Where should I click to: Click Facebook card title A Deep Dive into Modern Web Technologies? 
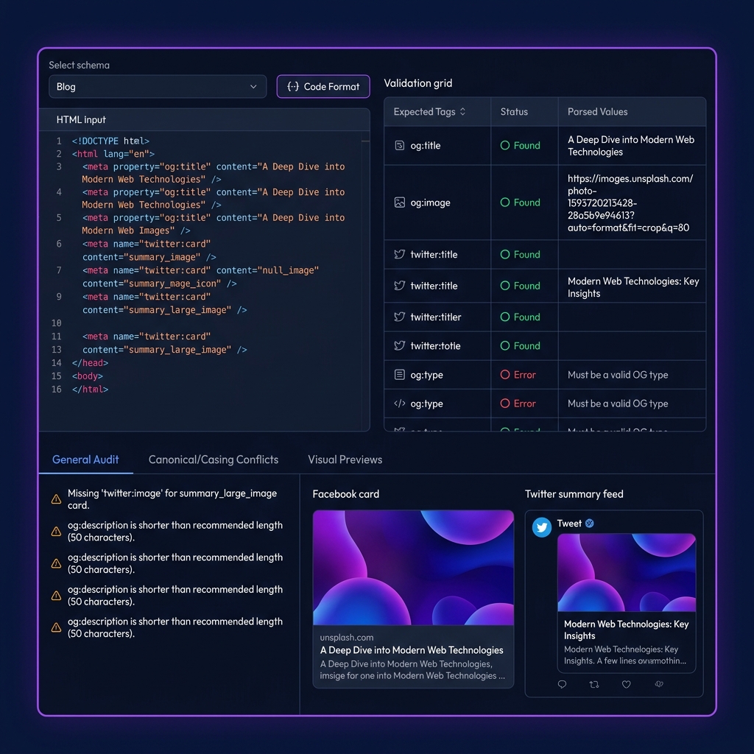coord(412,650)
